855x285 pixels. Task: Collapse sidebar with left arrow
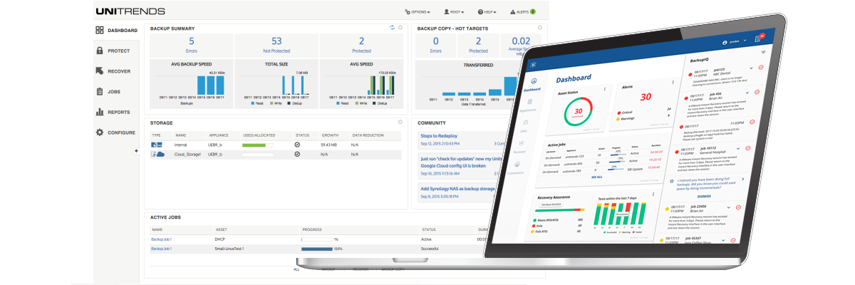point(136,151)
